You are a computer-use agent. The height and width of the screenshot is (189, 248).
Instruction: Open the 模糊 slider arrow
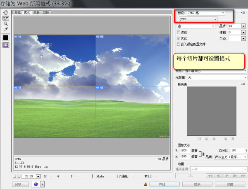click(x=243, y=32)
